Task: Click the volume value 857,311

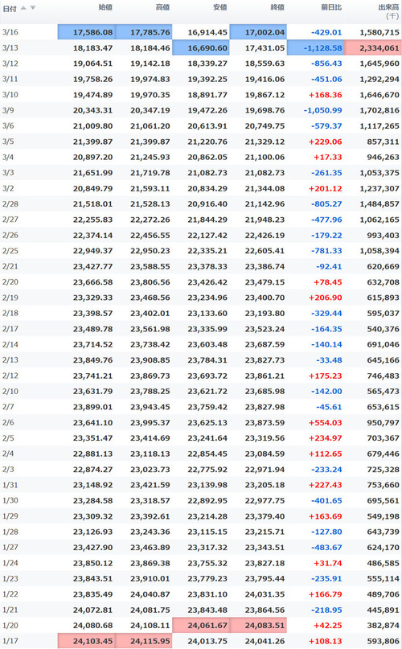Action: click(x=383, y=142)
